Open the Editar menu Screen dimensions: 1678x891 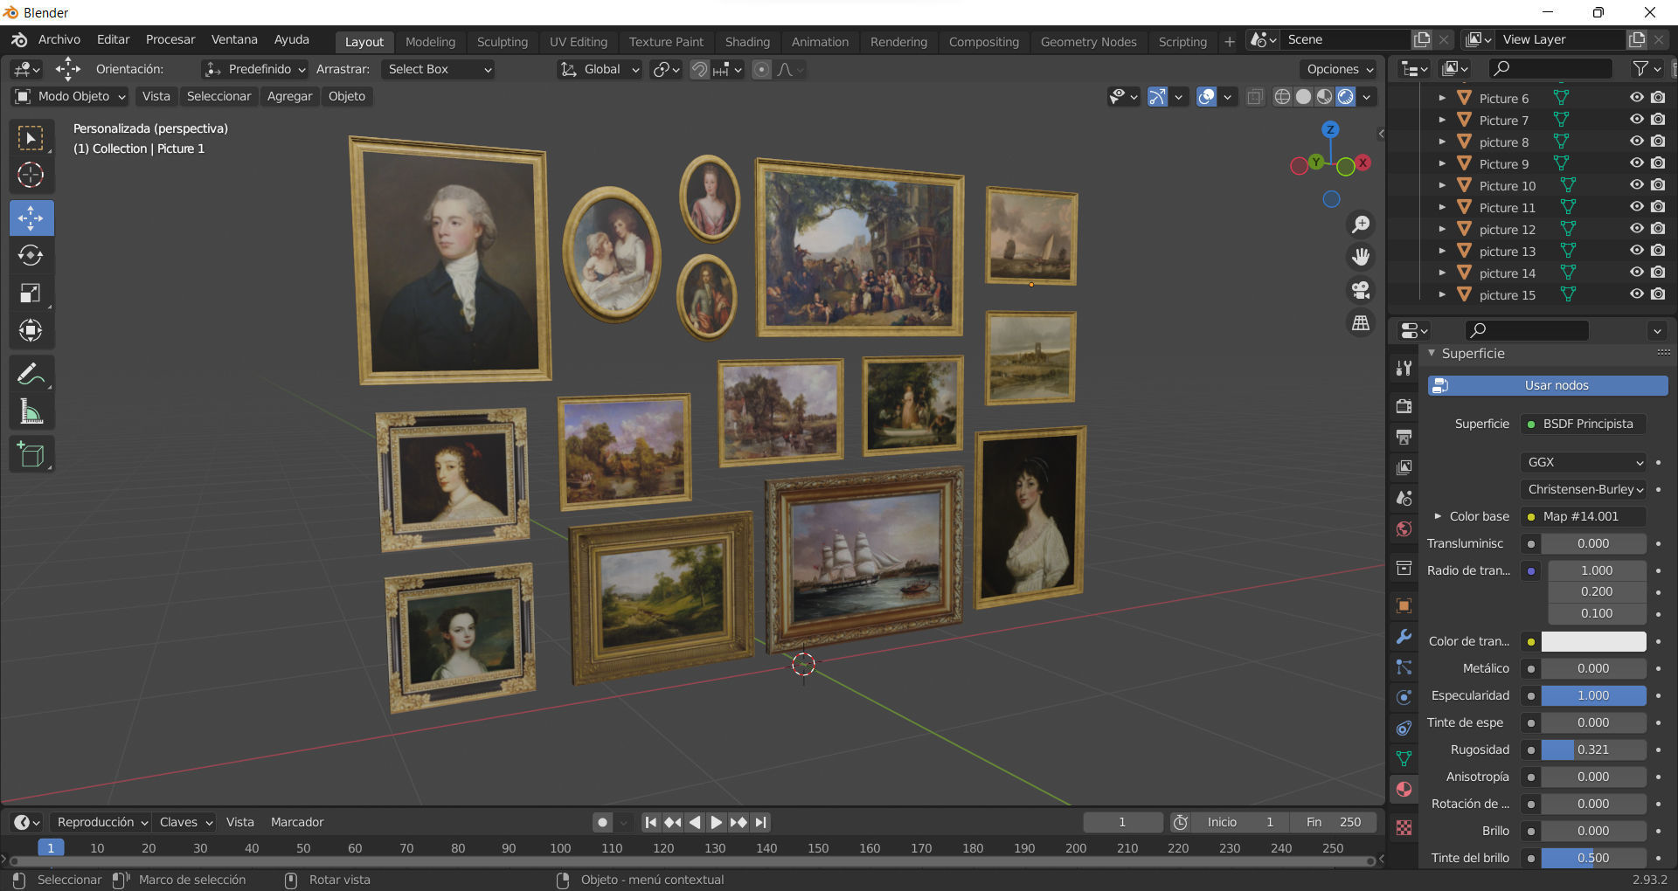[x=113, y=39]
